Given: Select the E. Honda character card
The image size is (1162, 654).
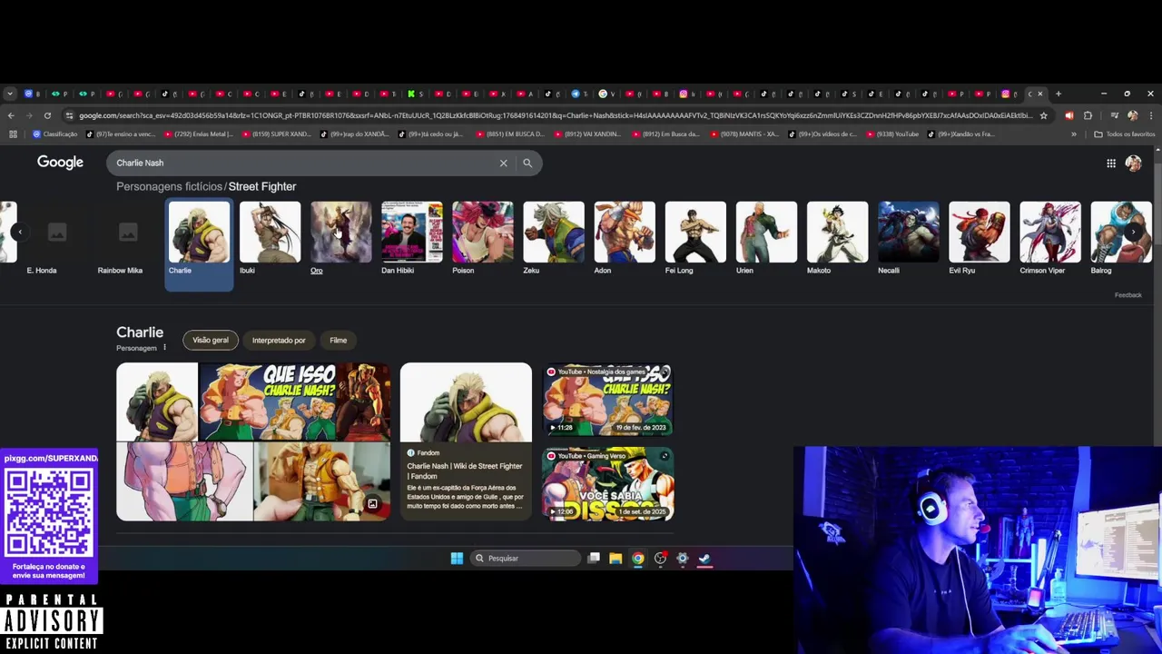Looking at the screenshot, I should [x=57, y=238].
